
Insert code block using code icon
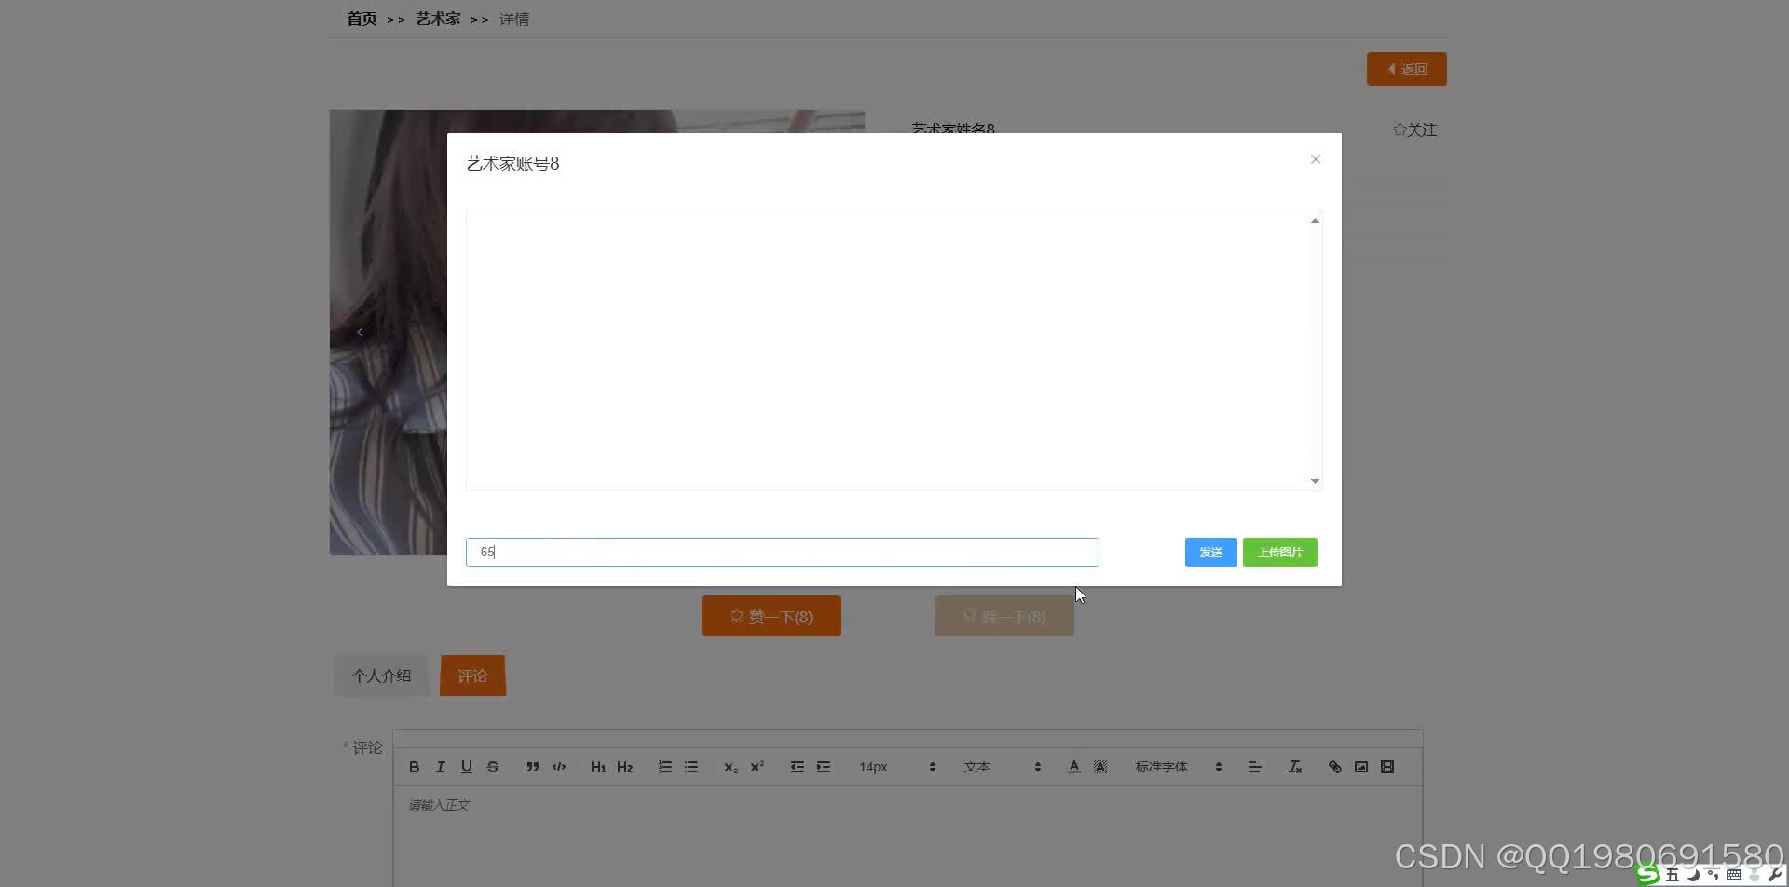click(x=559, y=767)
